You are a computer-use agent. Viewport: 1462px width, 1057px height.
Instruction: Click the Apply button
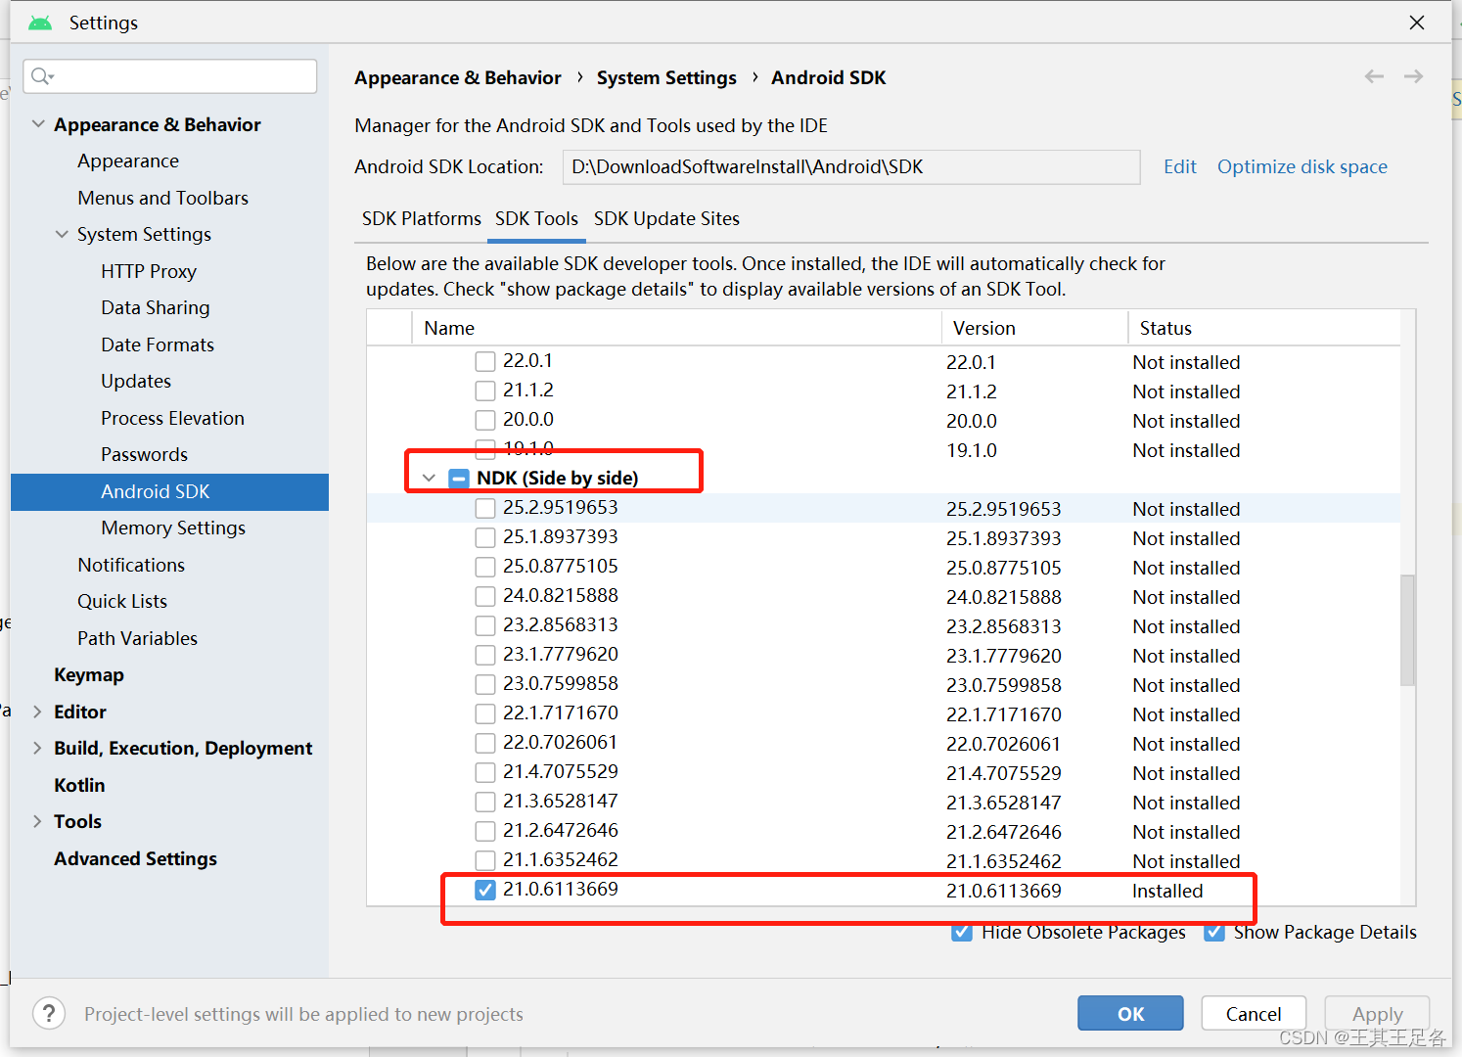[1377, 1013]
